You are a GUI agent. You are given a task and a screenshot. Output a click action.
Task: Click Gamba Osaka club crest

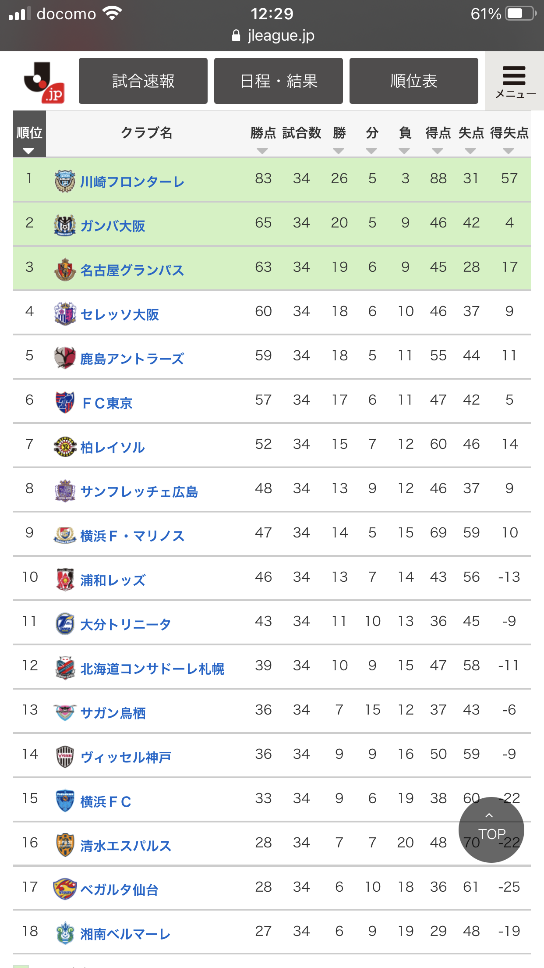(x=65, y=225)
